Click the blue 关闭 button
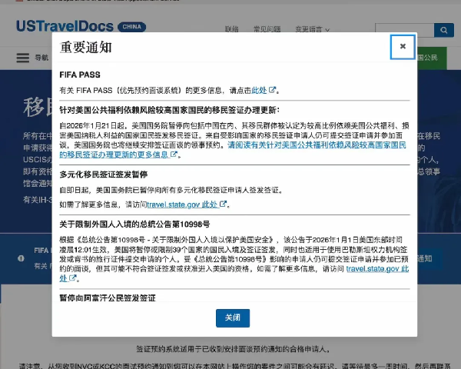Viewport: 461px width, 369px height. [x=233, y=317]
